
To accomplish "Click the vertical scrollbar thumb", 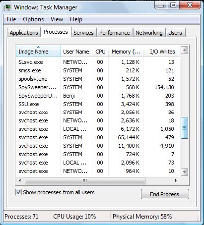I will pos(185,128).
